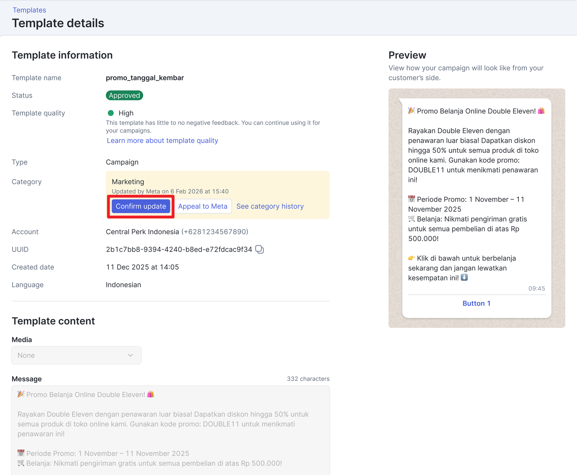
Task: Open See category history link
Action: click(270, 206)
